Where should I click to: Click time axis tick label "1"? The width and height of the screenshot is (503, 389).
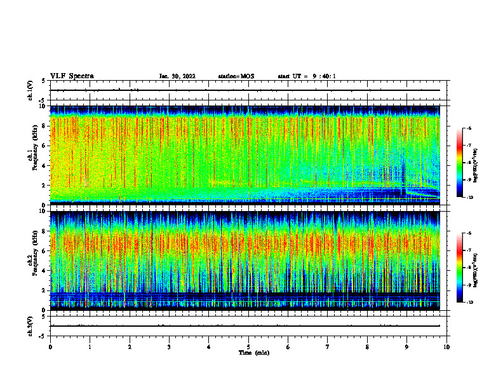(x=90, y=347)
